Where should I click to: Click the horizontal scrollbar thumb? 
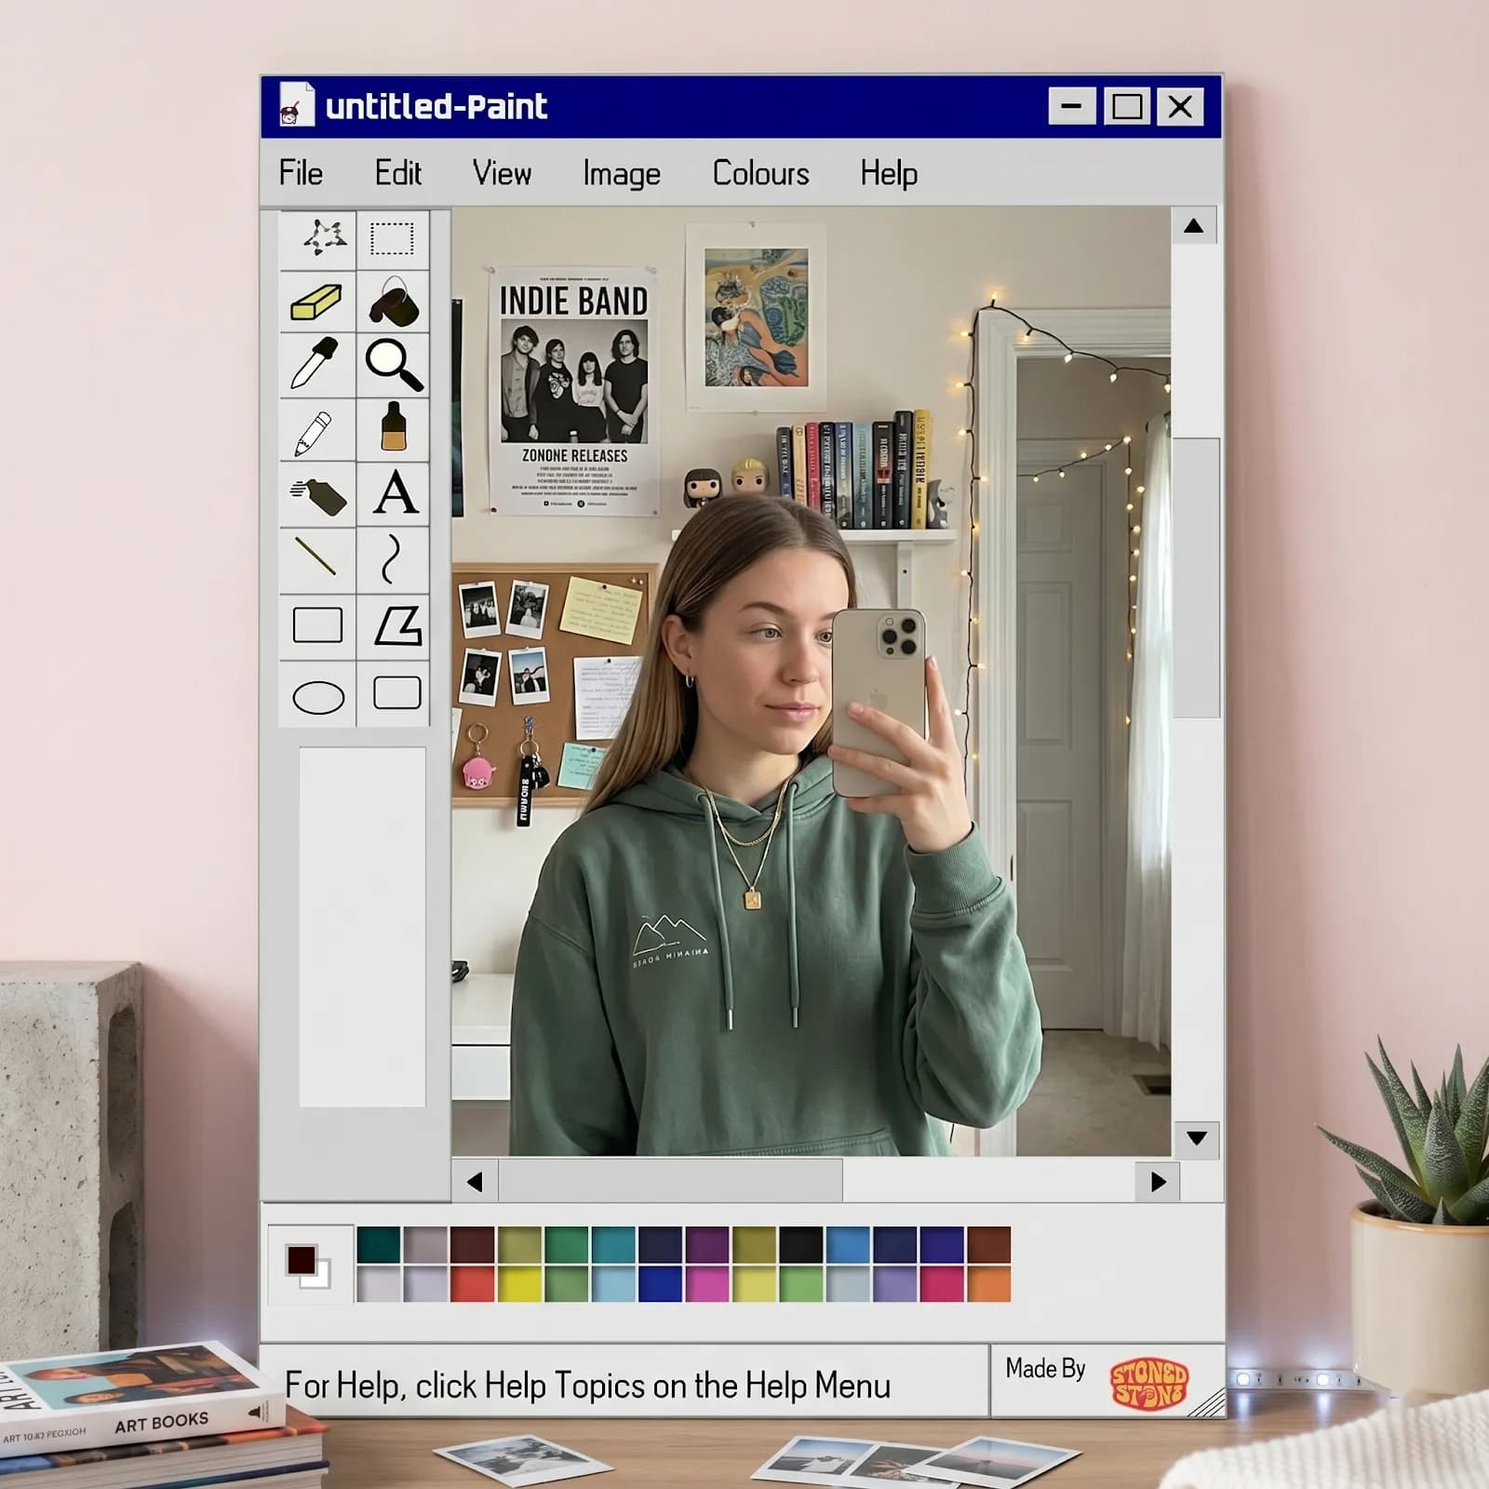(x=671, y=1182)
